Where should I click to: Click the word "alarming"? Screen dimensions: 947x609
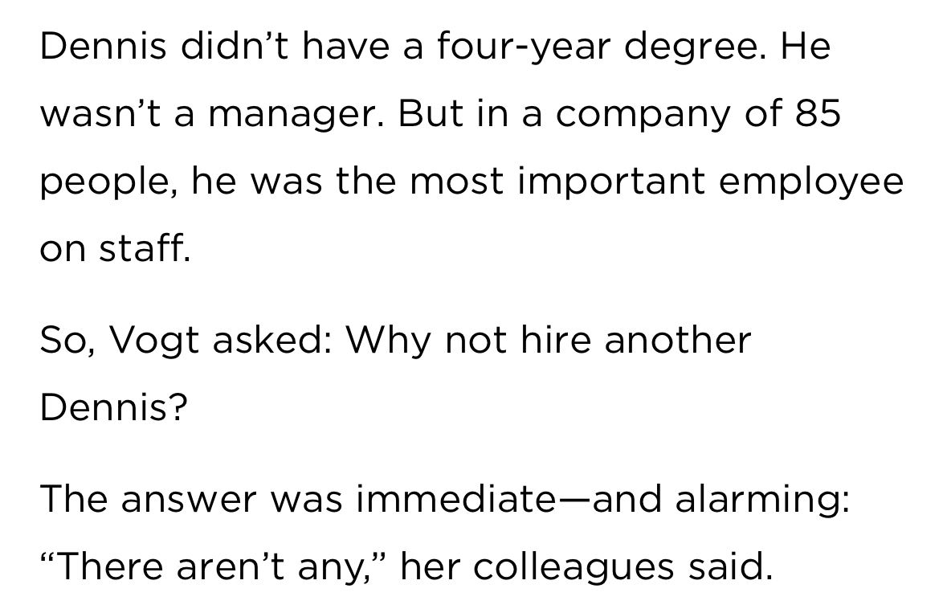[x=761, y=500]
